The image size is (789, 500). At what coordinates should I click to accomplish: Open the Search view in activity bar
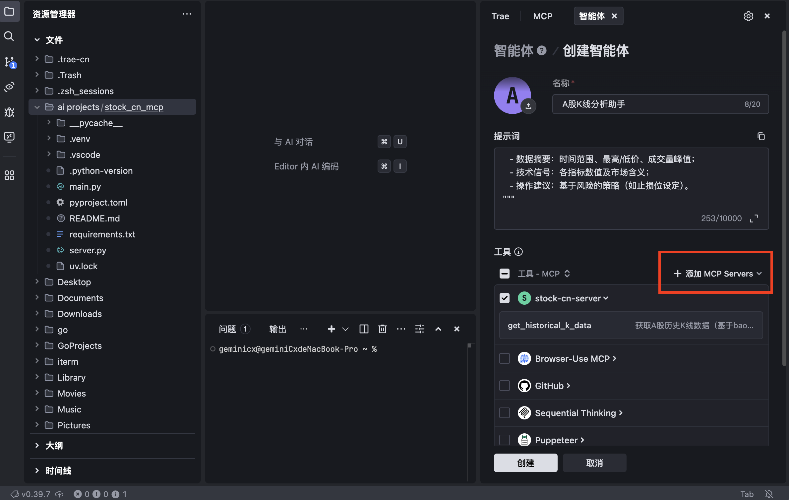[x=9, y=36]
